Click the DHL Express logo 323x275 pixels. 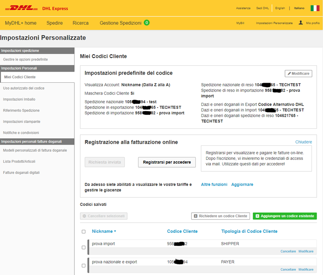[x=38, y=8]
